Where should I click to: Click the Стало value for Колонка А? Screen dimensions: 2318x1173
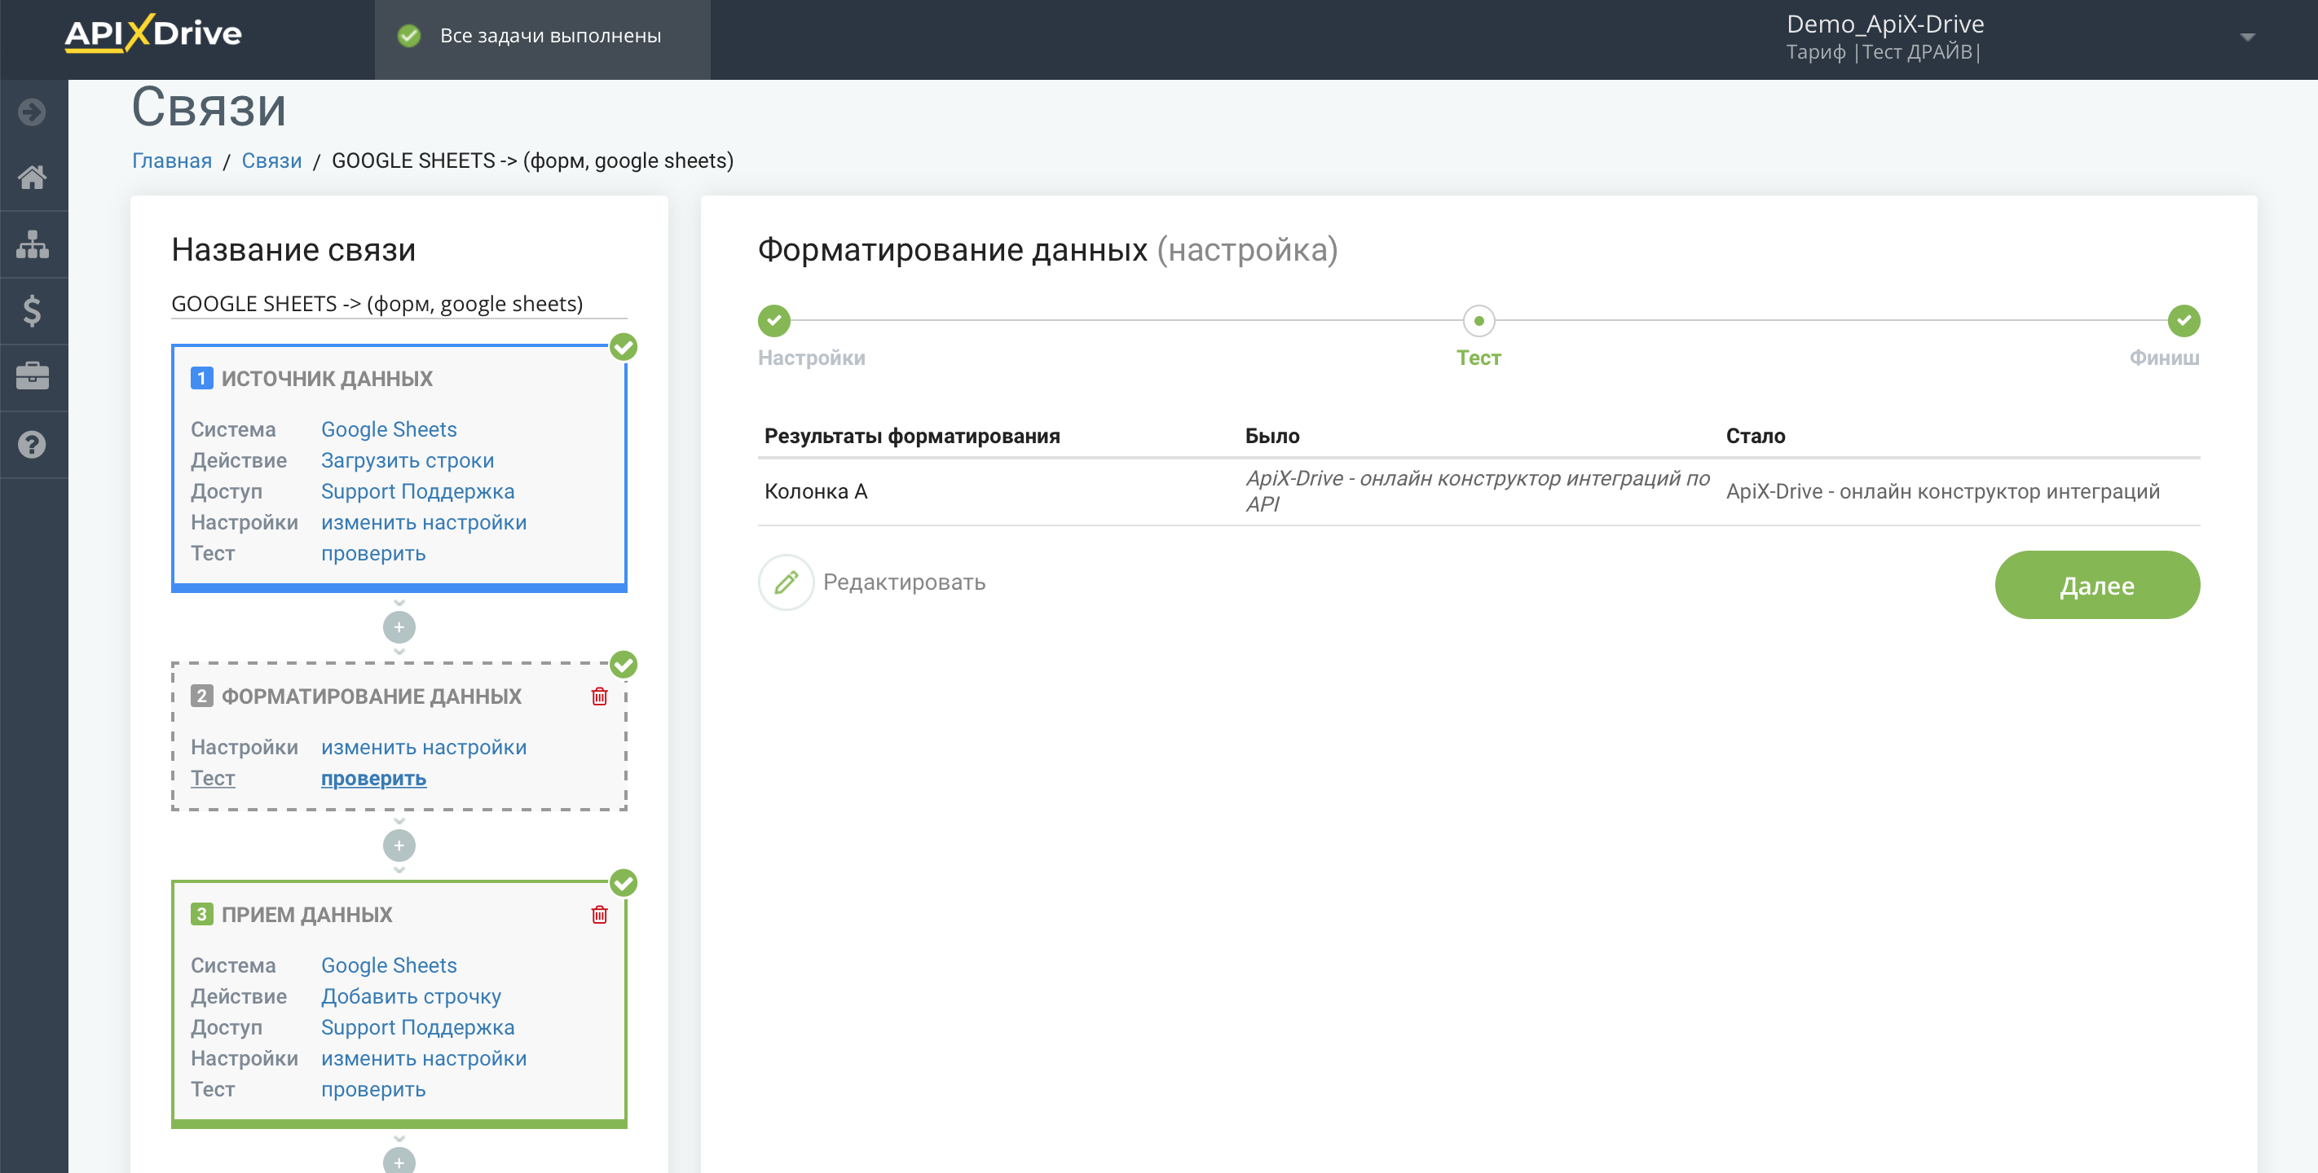1942,491
